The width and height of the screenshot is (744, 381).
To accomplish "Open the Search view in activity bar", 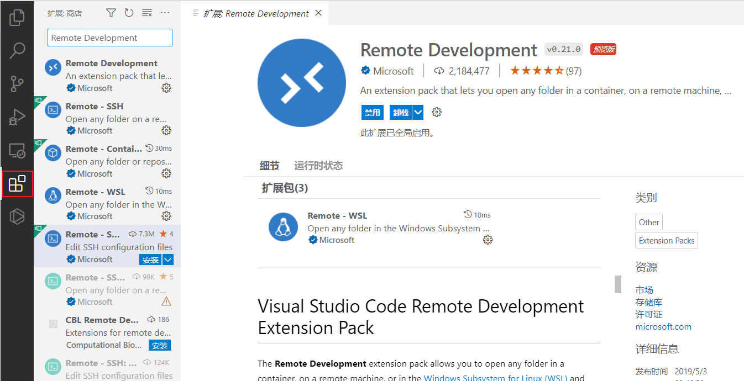I will (17, 51).
